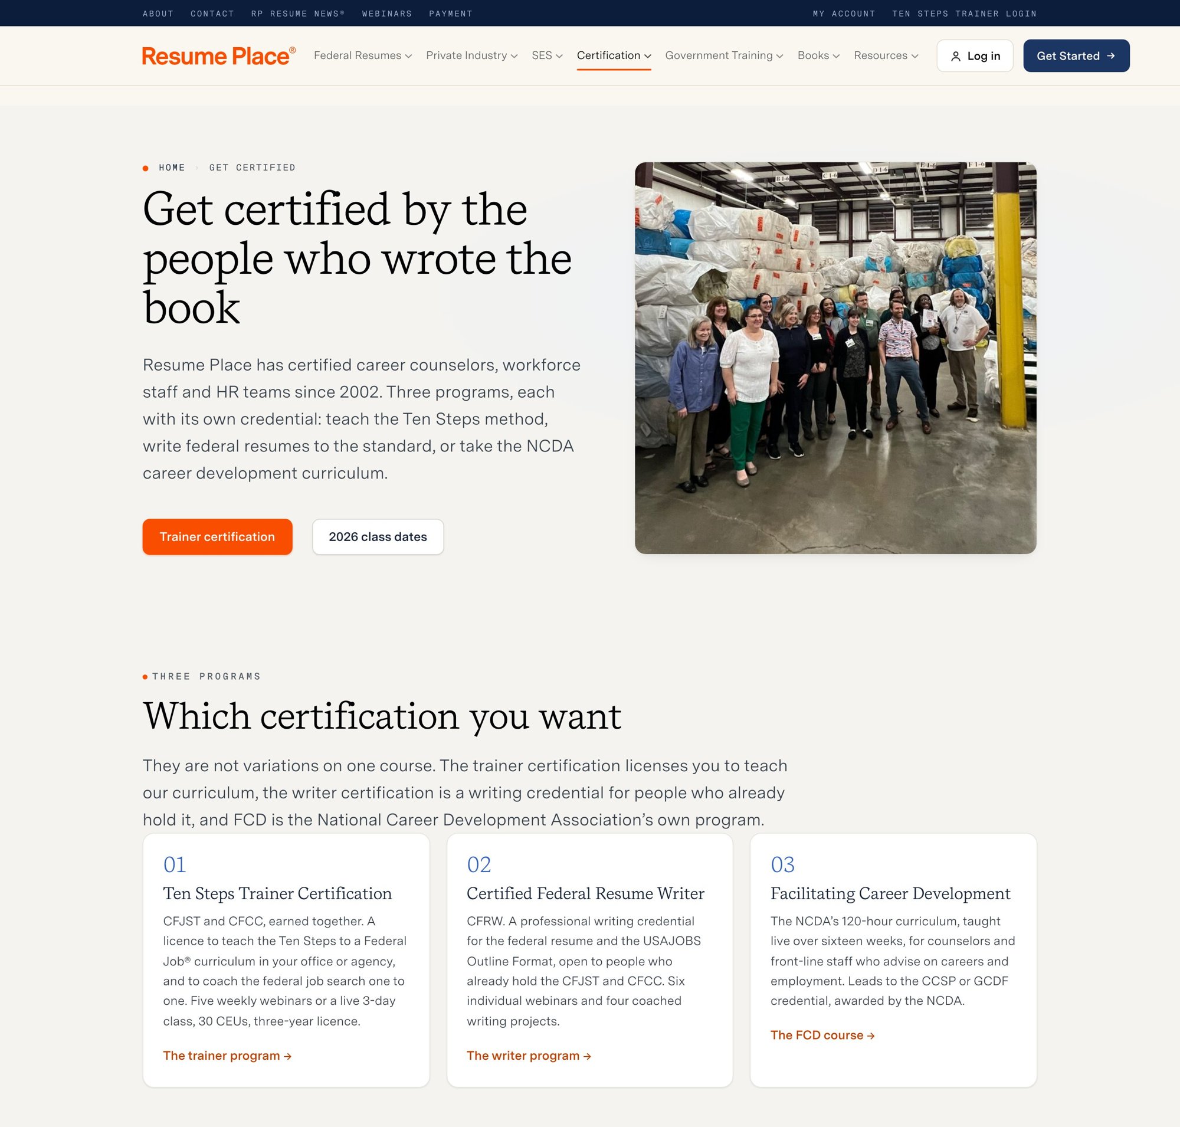Viewport: 1180px width, 1127px height.
Task: Select the Certified Federal Resume Writer title
Action: coord(586,893)
